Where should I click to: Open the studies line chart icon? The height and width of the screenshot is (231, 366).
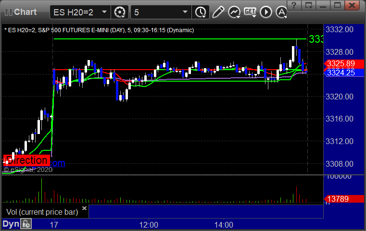pyautogui.click(x=234, y=12)
